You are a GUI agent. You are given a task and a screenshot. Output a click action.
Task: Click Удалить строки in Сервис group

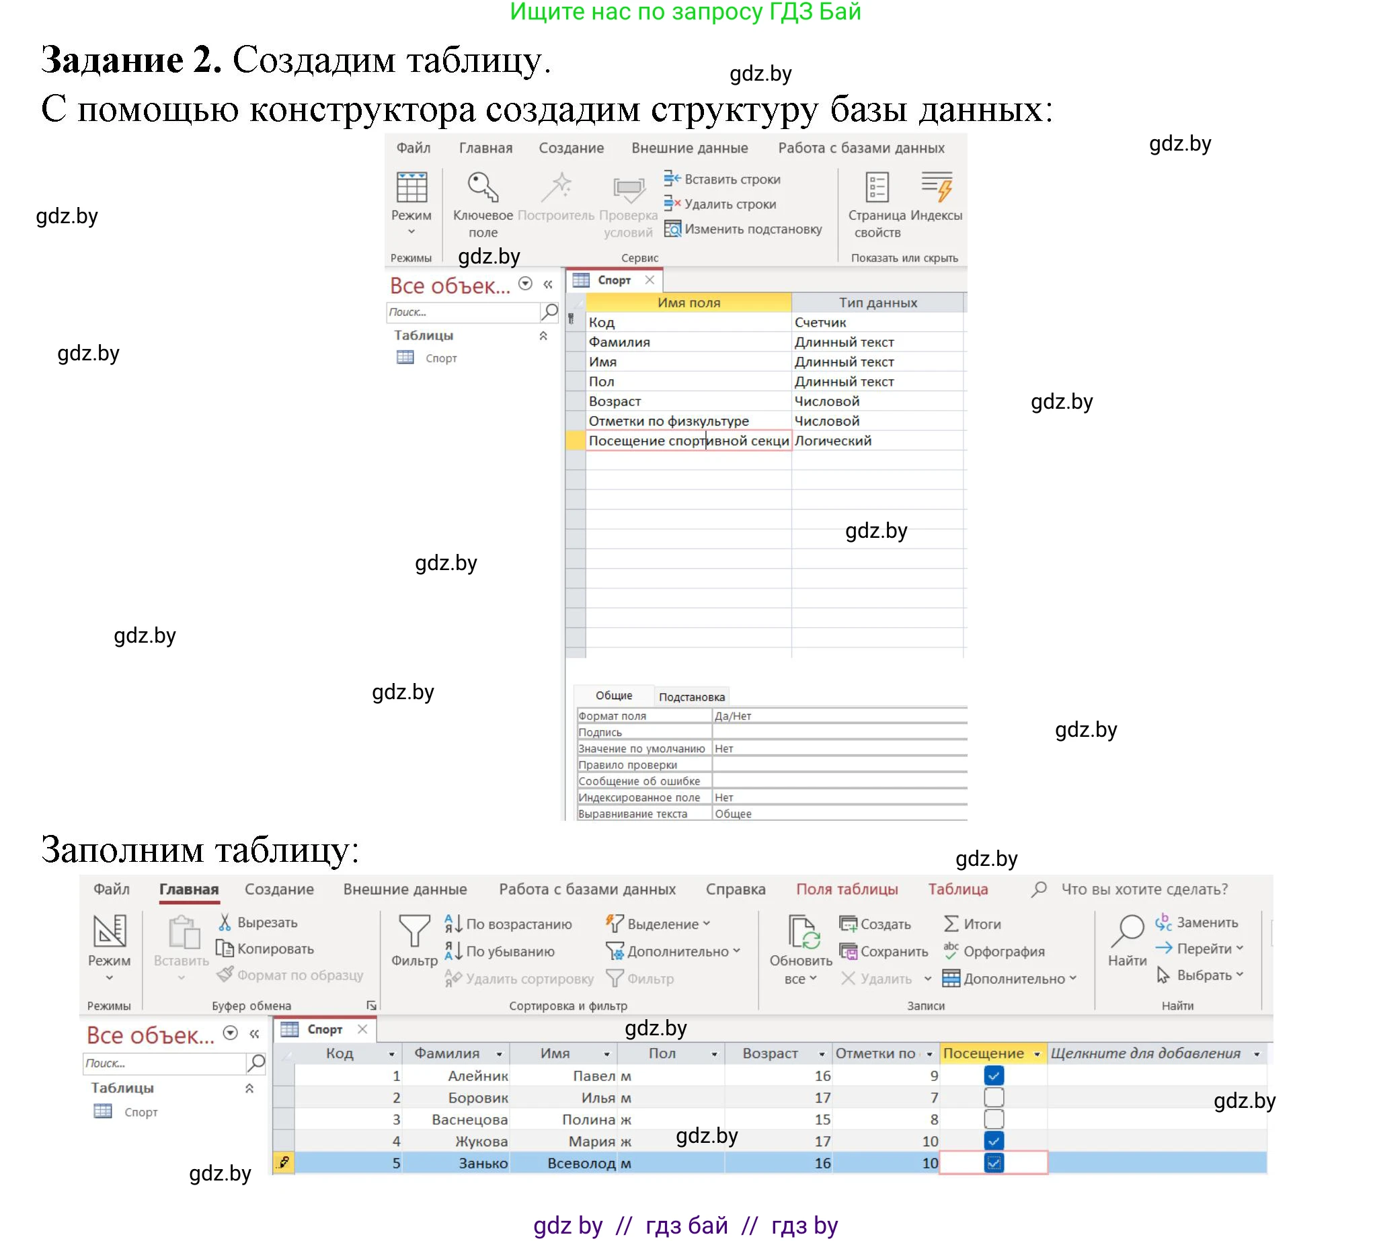[729, 204]
